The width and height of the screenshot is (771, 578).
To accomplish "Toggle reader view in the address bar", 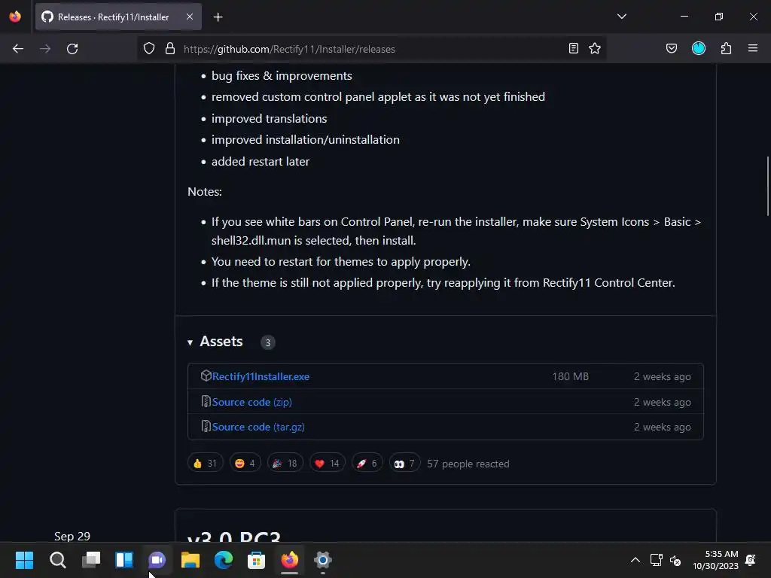I will coord(573,49).
